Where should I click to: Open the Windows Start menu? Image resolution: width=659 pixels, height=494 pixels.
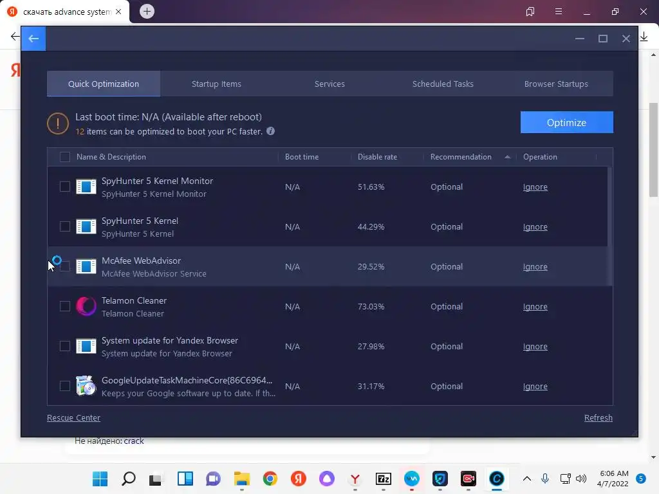pos(100,479)
